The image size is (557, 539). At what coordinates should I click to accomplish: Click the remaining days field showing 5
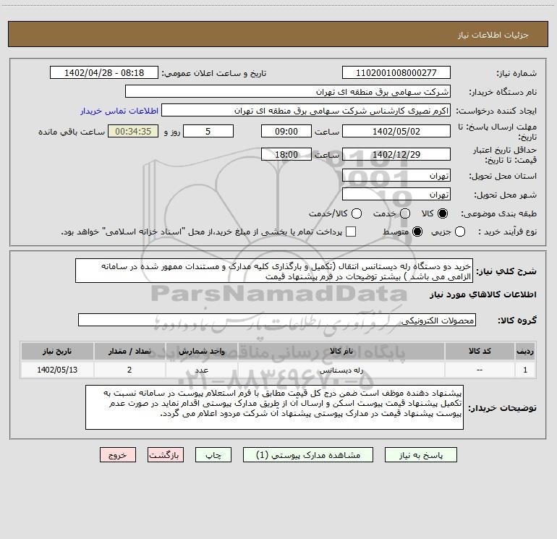pos(208,131)
